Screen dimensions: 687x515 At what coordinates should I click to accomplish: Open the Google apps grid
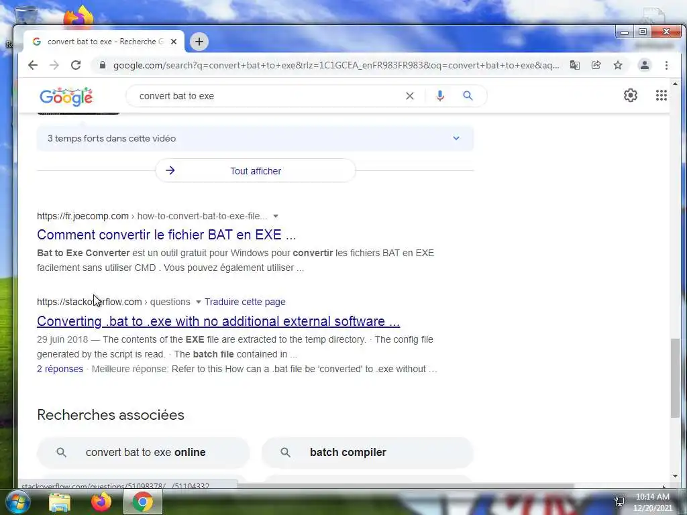tap(661, 95)
